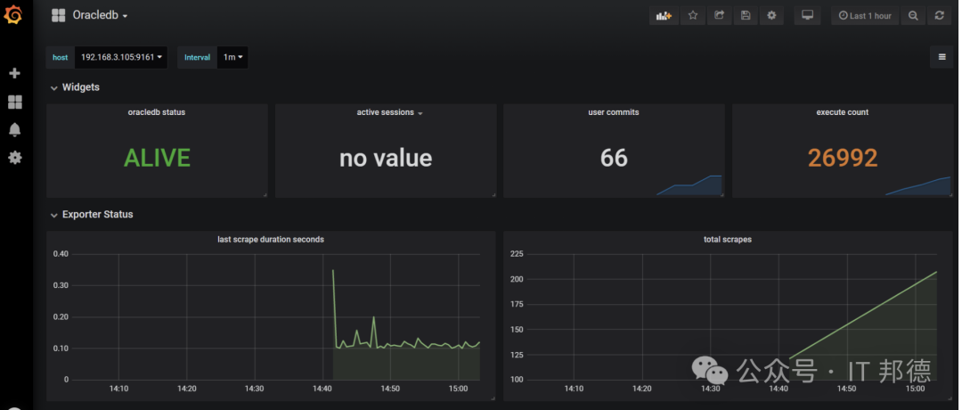962x410 pixels.
Task: Open the Configuration gear in sidebar
Action: tap(15, 158)
